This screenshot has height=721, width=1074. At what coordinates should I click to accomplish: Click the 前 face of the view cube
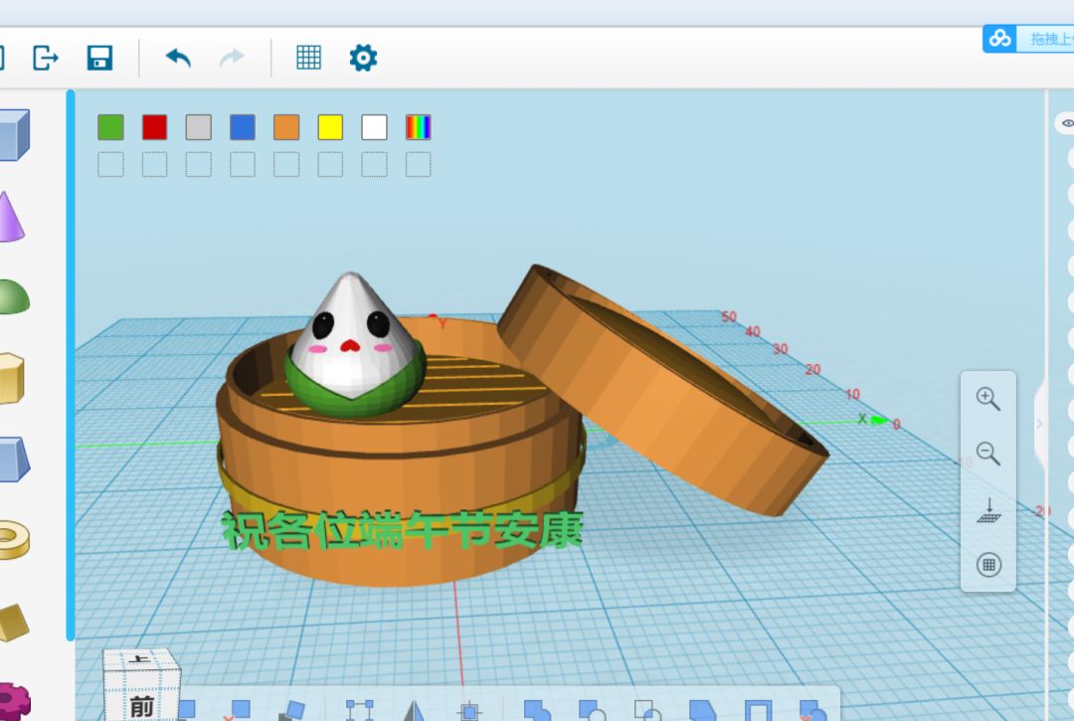[x=142, y=704]
